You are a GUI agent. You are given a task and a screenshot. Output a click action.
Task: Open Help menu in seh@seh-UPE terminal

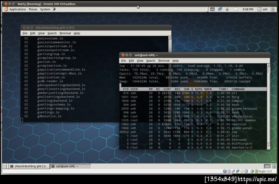point(175,60)
